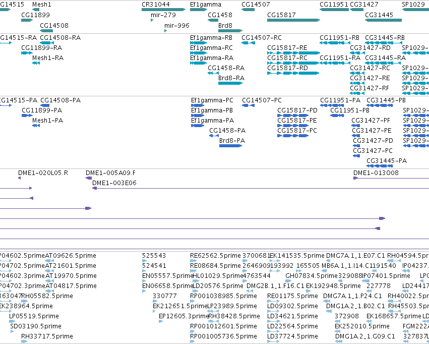Select the mir-996 gene label

click(177, 26)
